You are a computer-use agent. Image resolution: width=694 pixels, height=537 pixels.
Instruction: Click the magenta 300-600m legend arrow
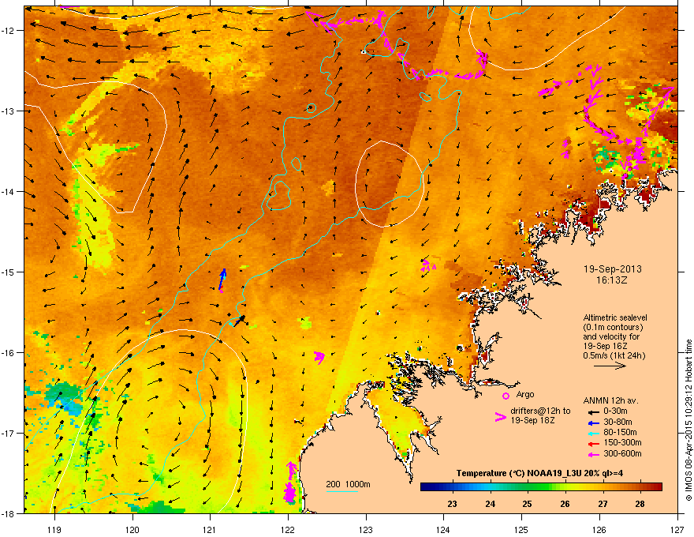point(592,454)
